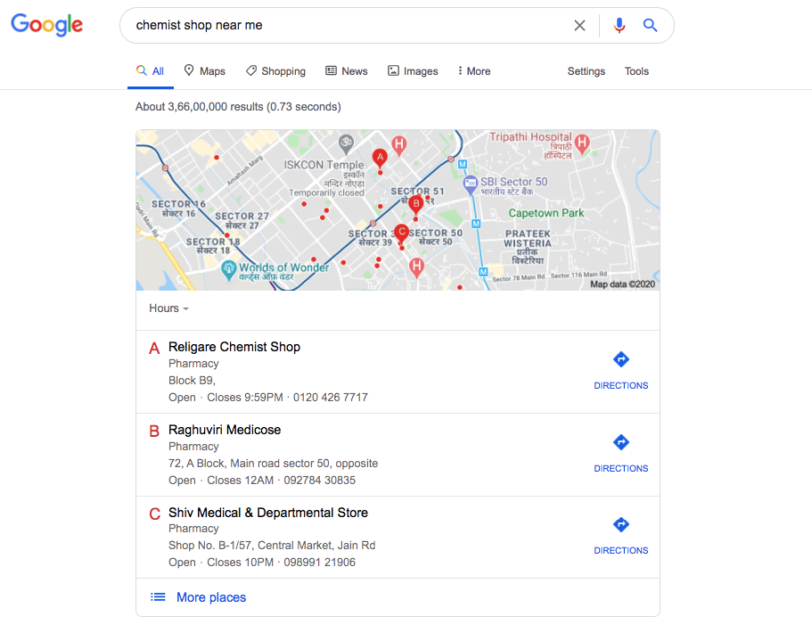The height and width of the screenshot is (633, 812).
Task: Click red letter C beside Shiv Medical
Action: coord(154,514)
